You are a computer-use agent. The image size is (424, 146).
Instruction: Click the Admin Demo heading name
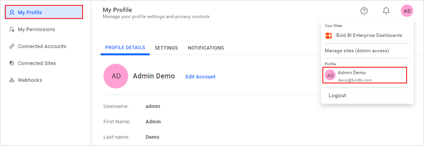(154, 76)
